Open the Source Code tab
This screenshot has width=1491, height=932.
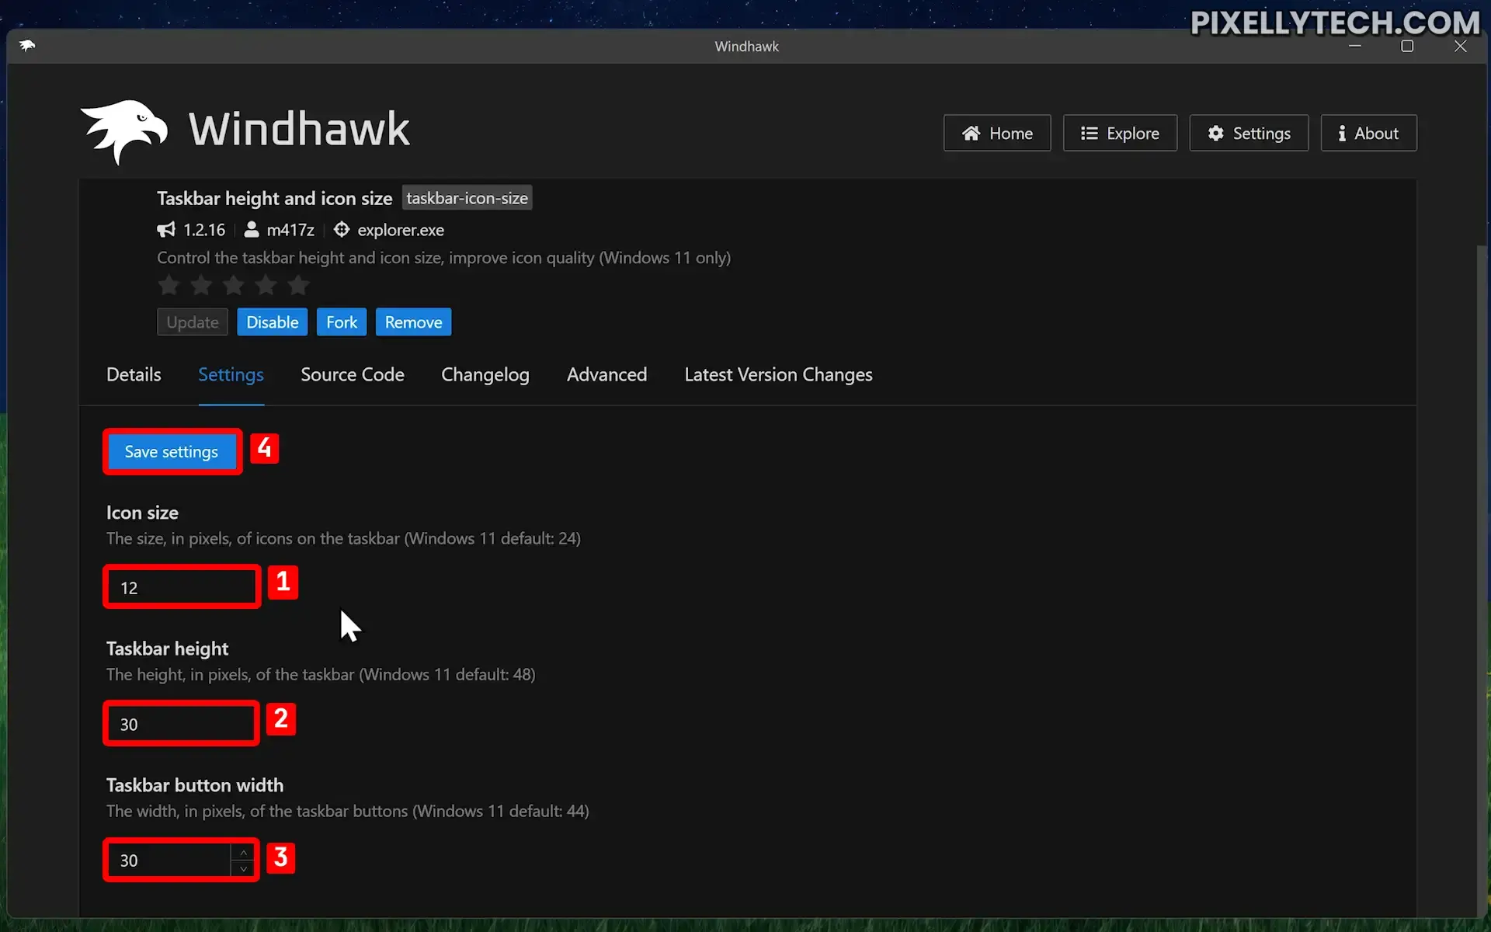coord(353,375)
